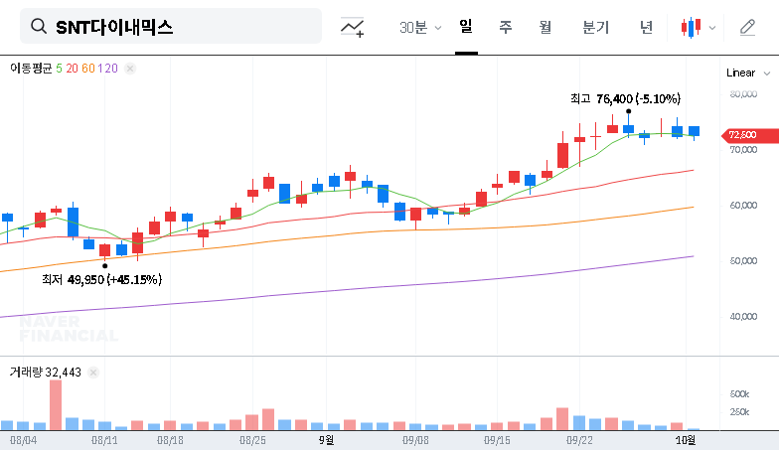Switch to the 주 weekly tab
Screen dimensions: 779x450
click(506, 27)
